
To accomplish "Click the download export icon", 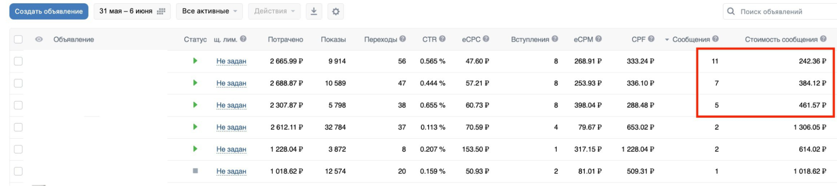I will click(x=314, y=11).
